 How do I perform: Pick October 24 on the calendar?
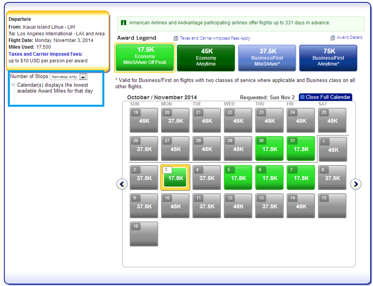click(x=301, y=120)
